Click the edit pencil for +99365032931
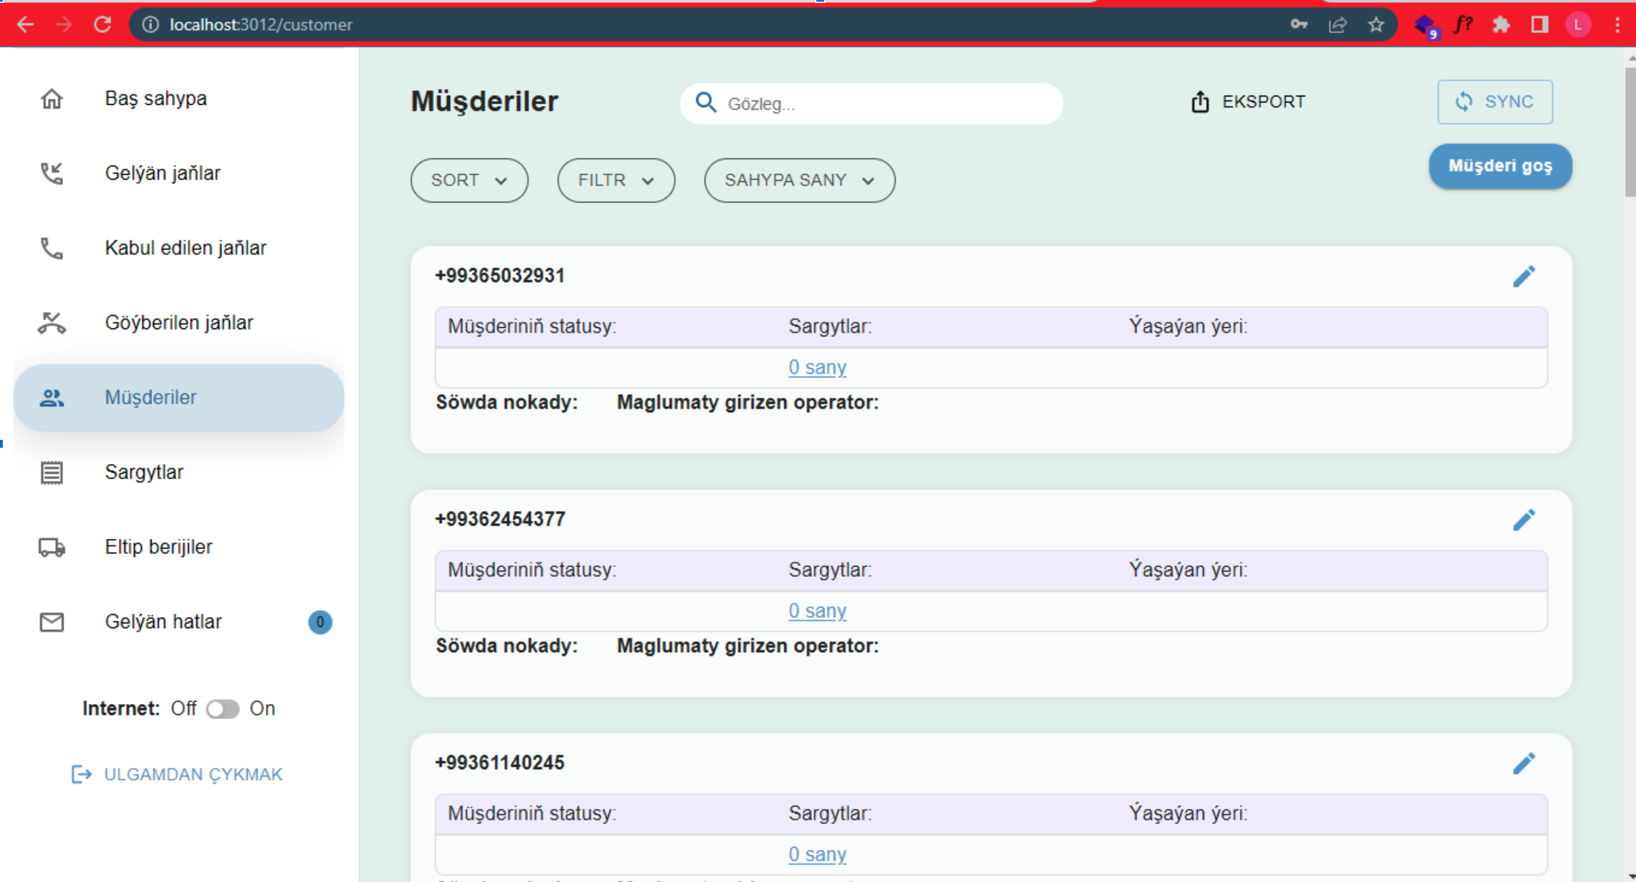The height and width of the screenshot is (882, 1636). point(1523,276)
